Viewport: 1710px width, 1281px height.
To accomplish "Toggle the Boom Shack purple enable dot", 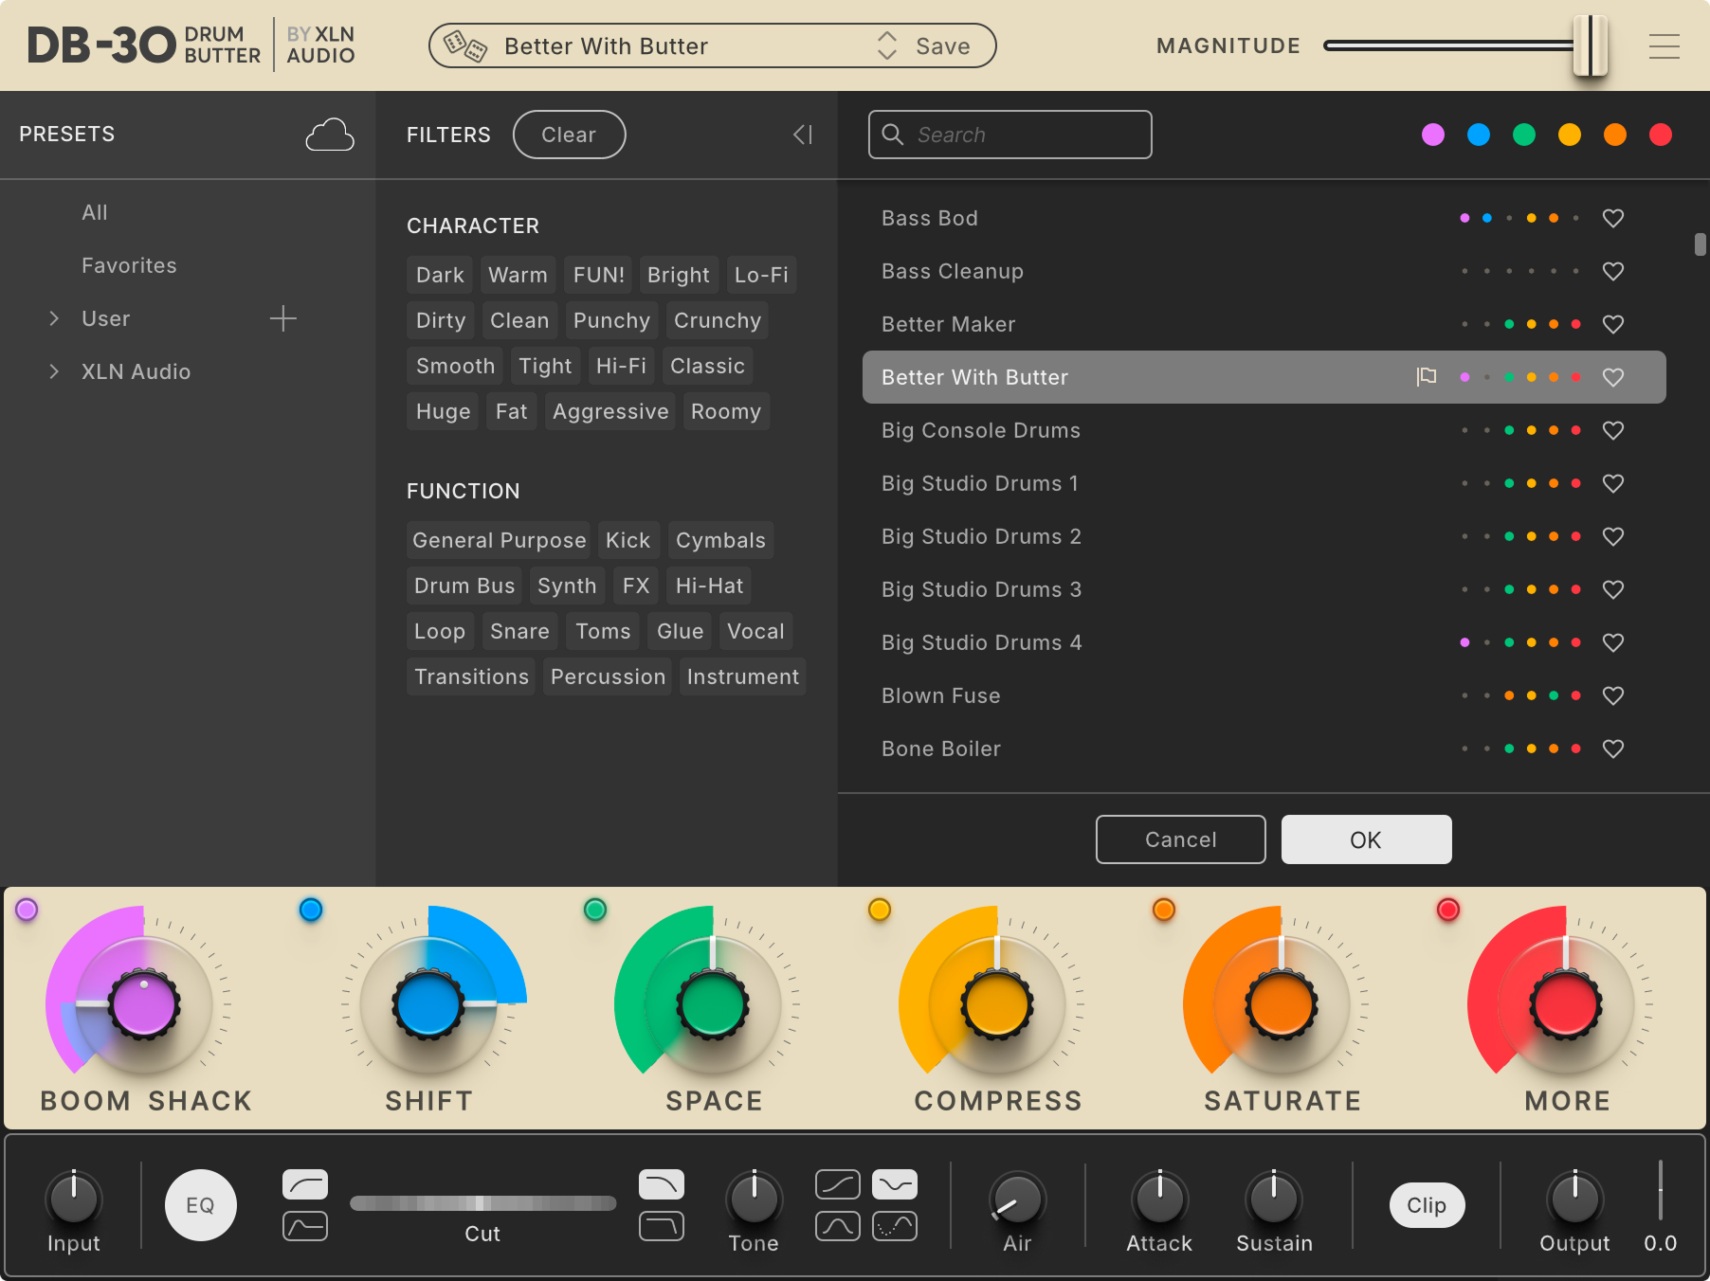I will click(27, 910).
